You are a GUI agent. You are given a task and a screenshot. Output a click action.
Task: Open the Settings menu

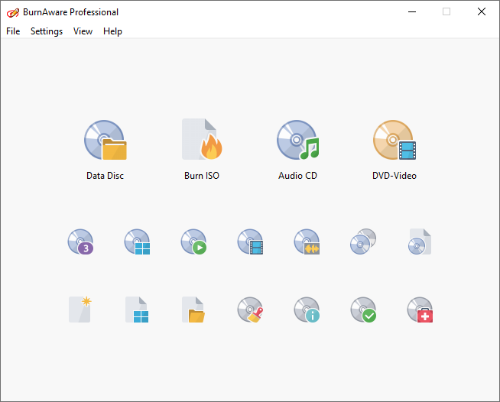coord(47,31)
